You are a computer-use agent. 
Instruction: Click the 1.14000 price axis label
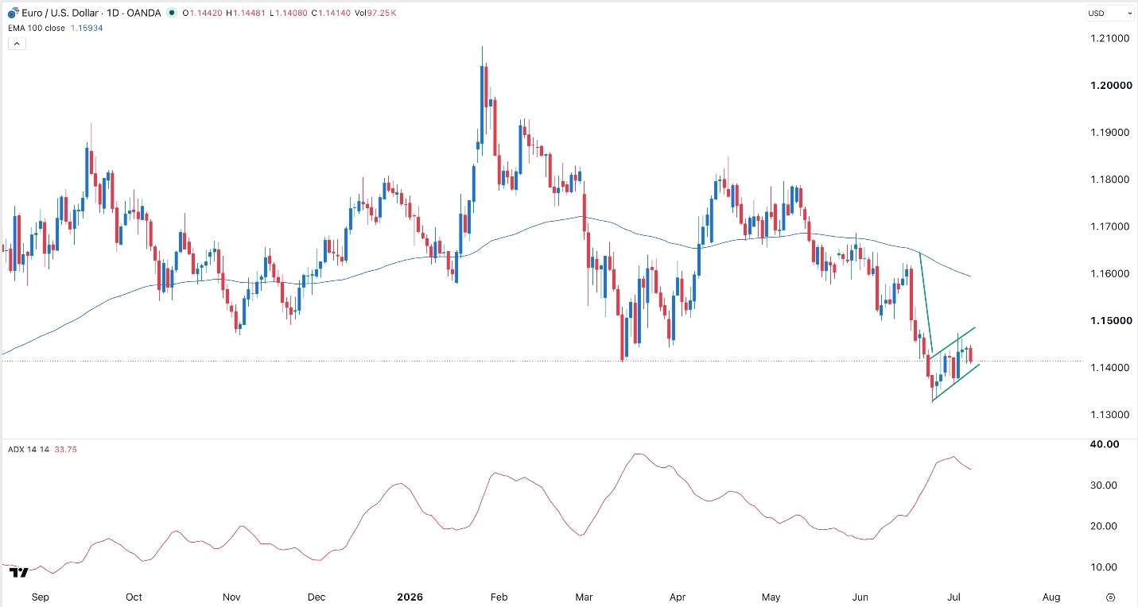1110,368
